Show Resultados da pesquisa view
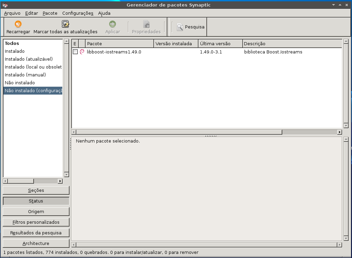352x258 pixels. click(36, 233)
